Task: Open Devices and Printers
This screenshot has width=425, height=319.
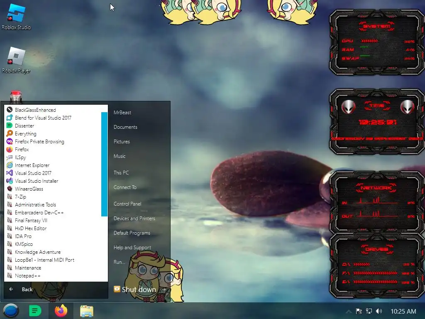Action: click(x=134, y=218)
